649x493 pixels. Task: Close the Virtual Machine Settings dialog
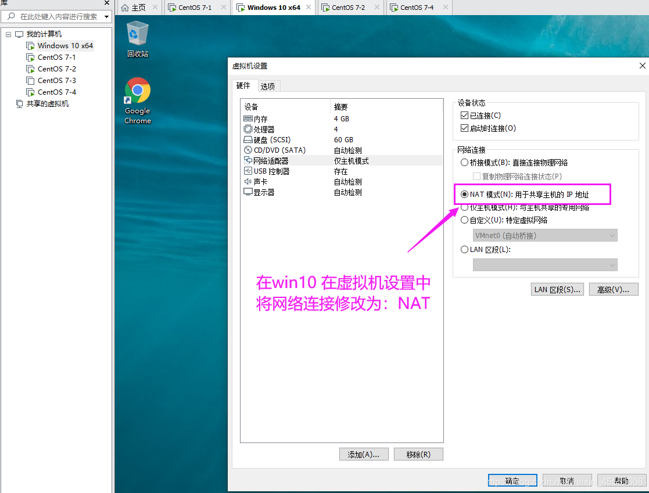pyautogui.click(x=643, y=66)
